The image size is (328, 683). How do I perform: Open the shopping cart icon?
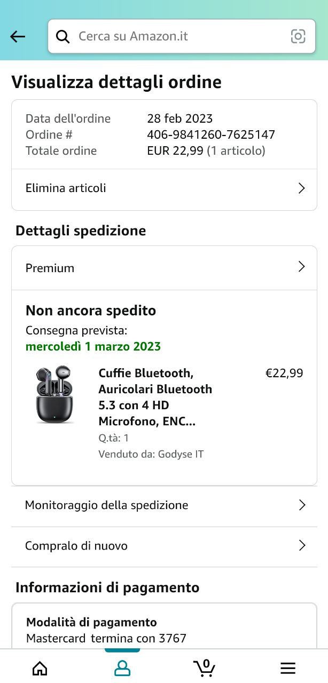coord(204,668)
